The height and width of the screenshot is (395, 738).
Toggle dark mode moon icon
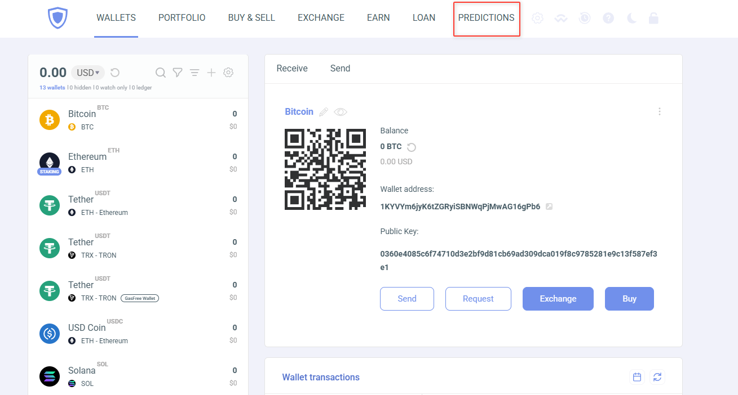[631, 18]
